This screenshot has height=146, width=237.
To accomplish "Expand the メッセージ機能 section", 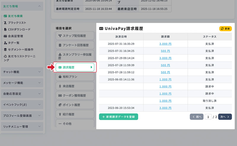I will [39, 83].
